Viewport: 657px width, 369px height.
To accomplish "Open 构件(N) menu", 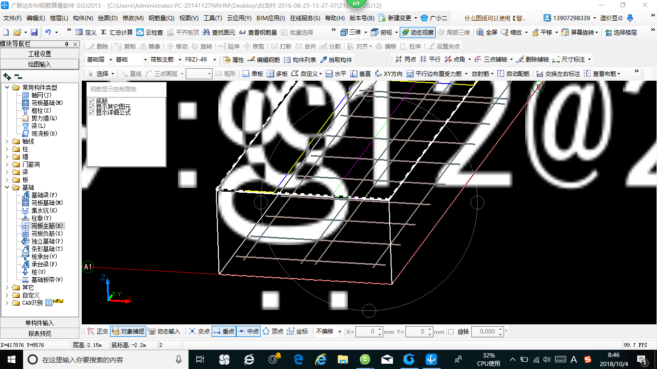I will click(x=83, y=18).
